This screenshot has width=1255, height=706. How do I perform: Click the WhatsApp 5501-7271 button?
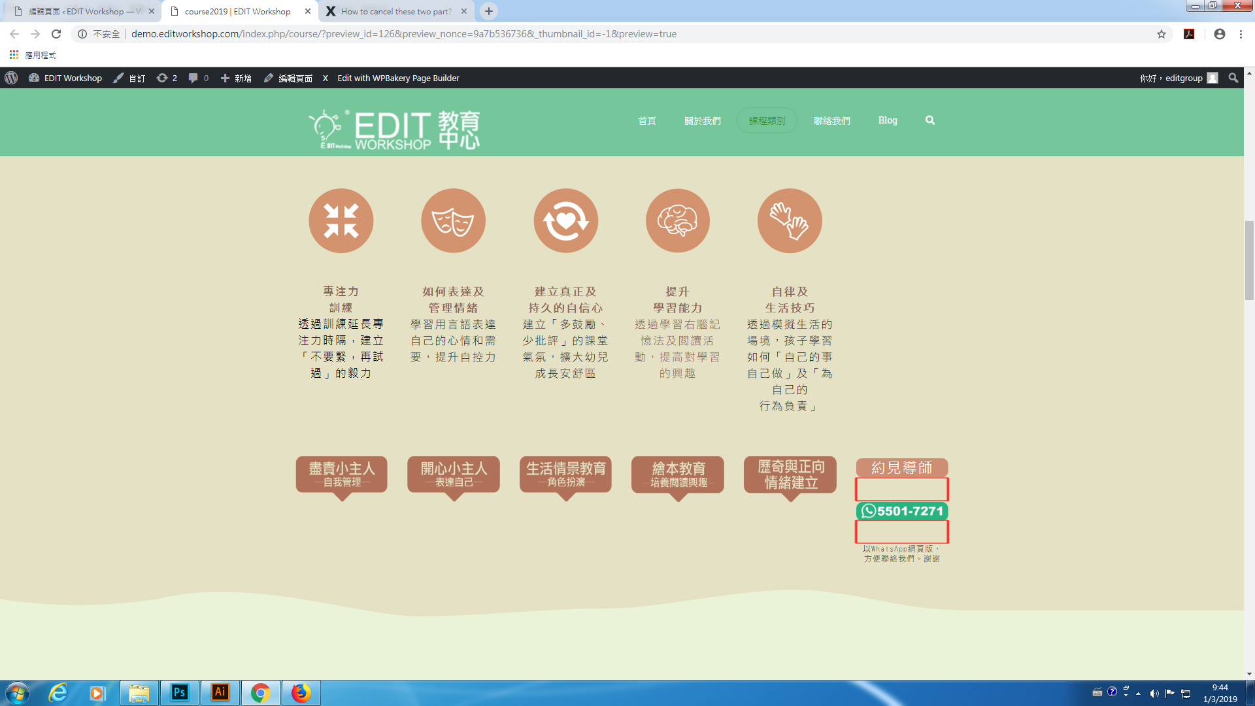(902, 511)
